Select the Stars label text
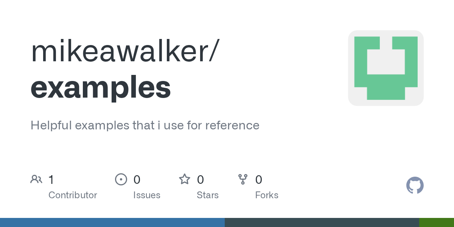454x227 pixels. pyautogui.click(x=208, y=195)
